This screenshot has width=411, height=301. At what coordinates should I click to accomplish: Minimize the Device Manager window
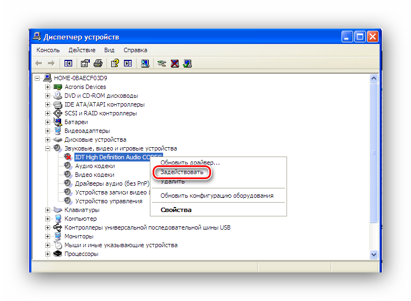(347, 37)
